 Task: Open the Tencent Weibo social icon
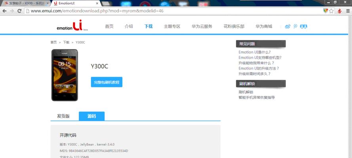click(295, 26)
